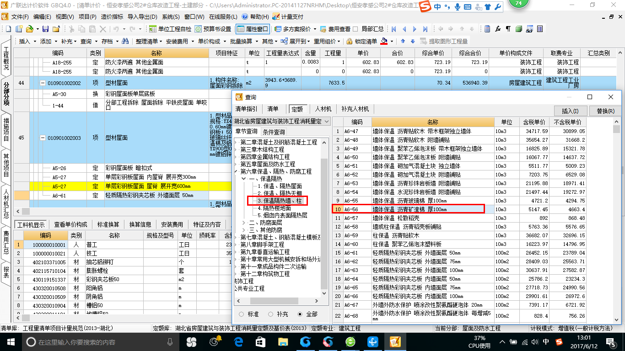Open the 文件(F) menu
625x351 pixels.
pos(19,16)
